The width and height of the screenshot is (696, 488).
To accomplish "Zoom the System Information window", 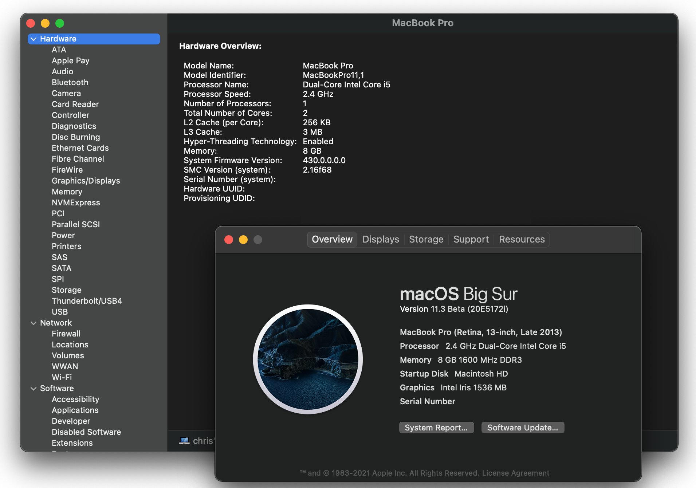I will 60,23.
